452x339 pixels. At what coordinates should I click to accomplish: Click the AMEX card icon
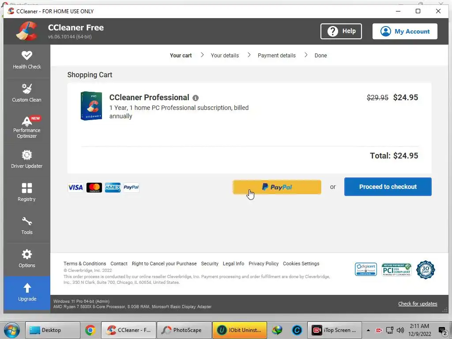pyautogui.click(x=113, y=188)
